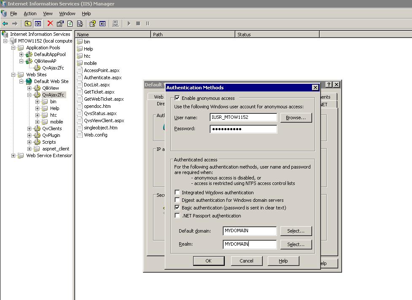
Task: Open Properties via the toolbar icon
Action: pos(60,24)
